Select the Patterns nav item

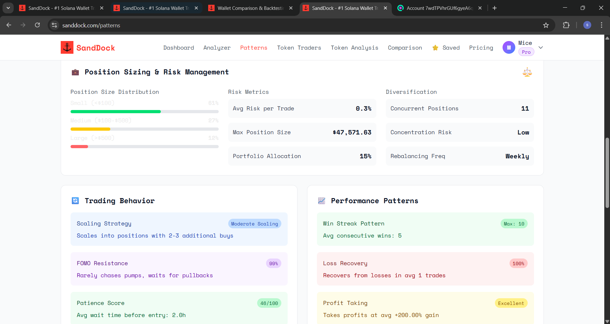point(254,48)
